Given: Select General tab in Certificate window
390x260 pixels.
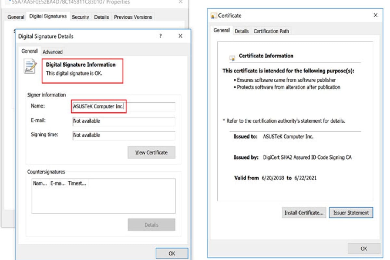Looking at the screenshot, I should pos(222,30).
